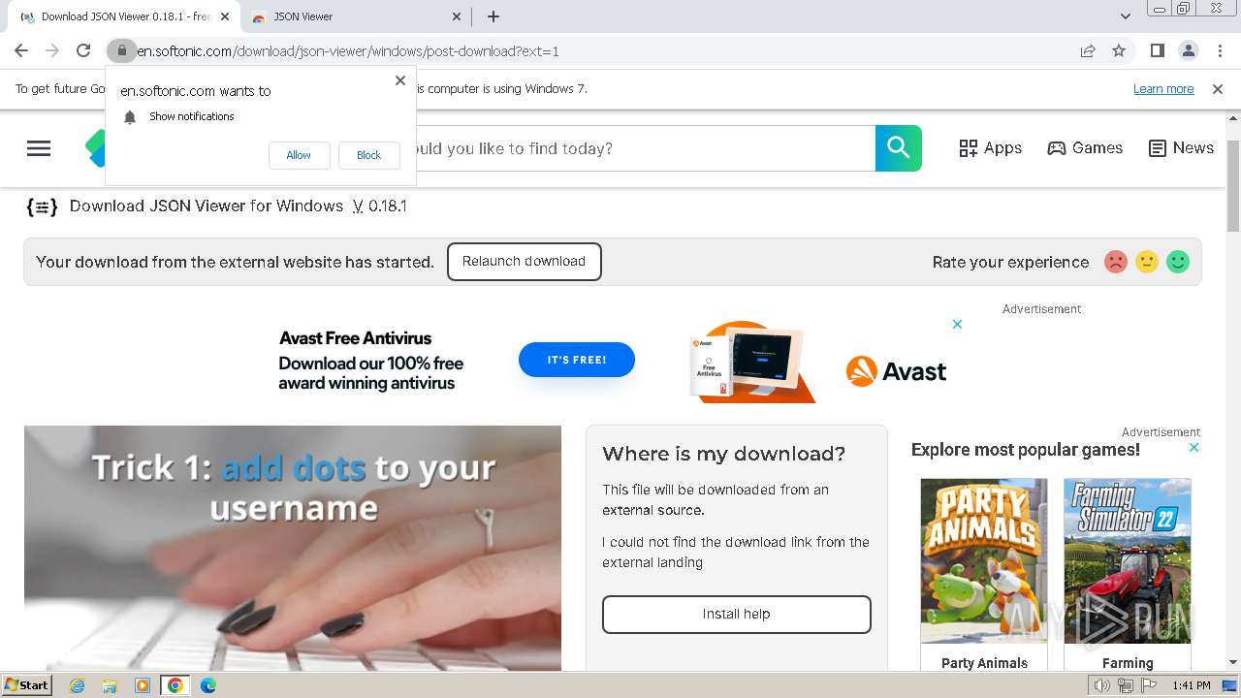Click the Install help button
Screen dimensions: 1241x698
click(x=736, y=615)
